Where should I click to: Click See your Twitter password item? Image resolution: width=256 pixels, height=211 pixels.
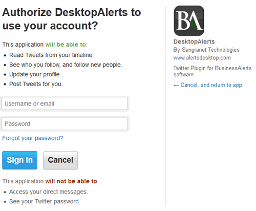[x=45, y=201]
